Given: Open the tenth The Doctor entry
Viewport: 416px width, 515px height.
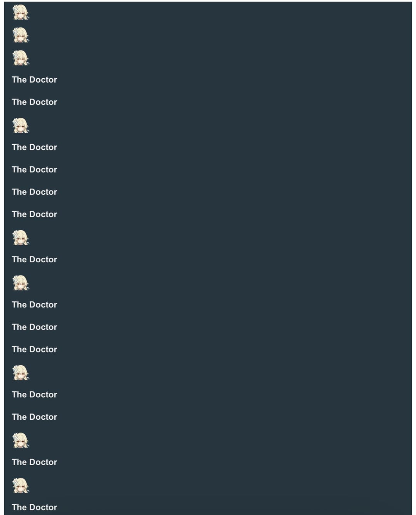Looking at the screenshot, I should 34,350.
